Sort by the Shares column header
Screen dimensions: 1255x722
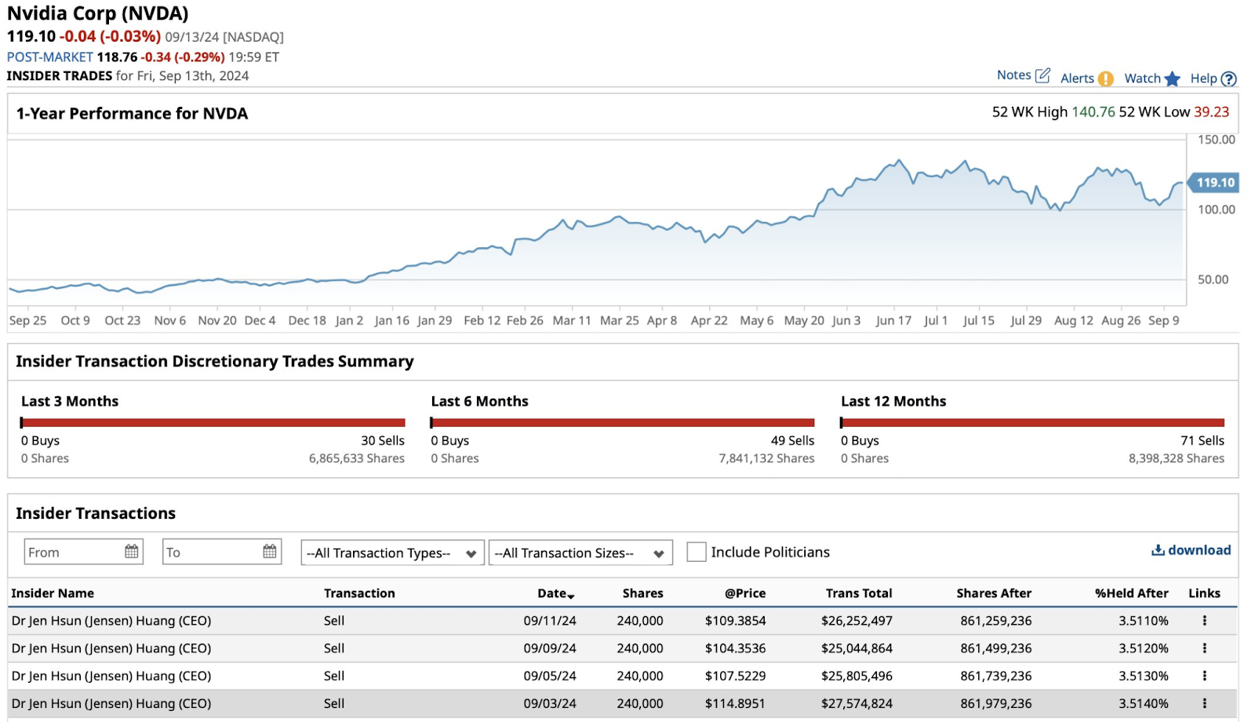(x=642, y=593)
